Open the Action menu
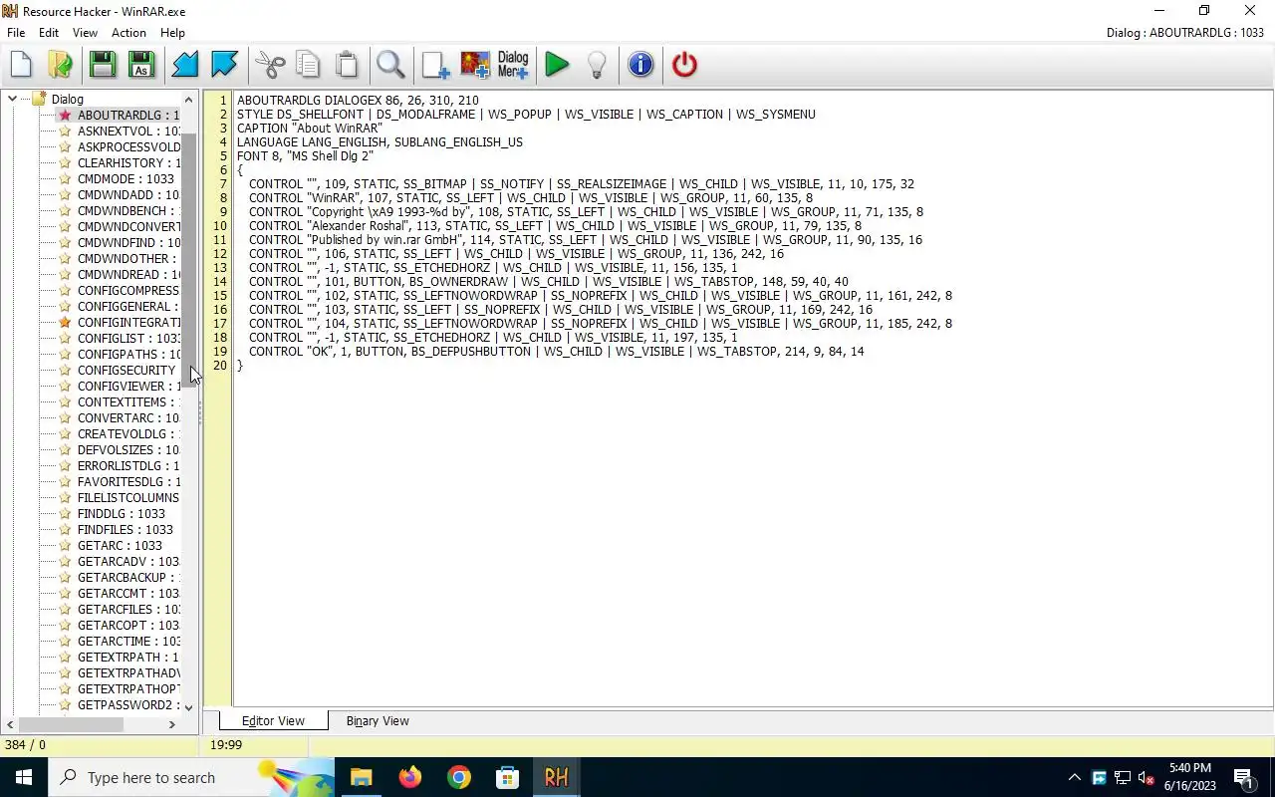Image resolution: width=1275 pixels, height=797 pixels. coord(128,33)
